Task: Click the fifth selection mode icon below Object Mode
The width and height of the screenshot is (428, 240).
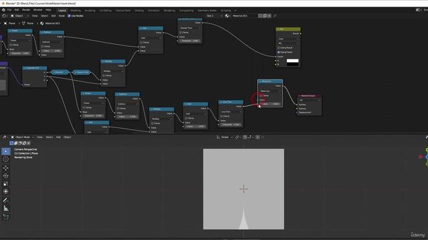Action: 29,143
